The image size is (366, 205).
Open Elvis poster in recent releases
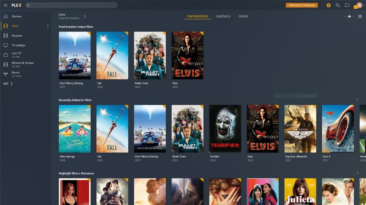[x=188, y=56]
